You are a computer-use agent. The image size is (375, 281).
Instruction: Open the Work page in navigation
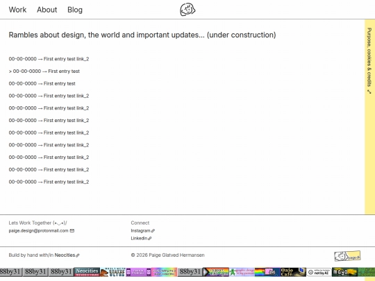click(17, 10)
